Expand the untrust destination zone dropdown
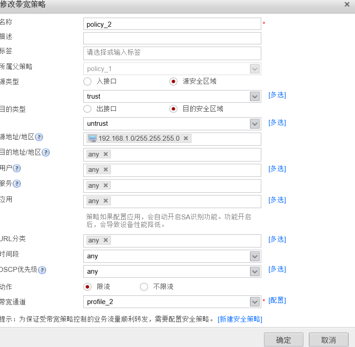 254,124
